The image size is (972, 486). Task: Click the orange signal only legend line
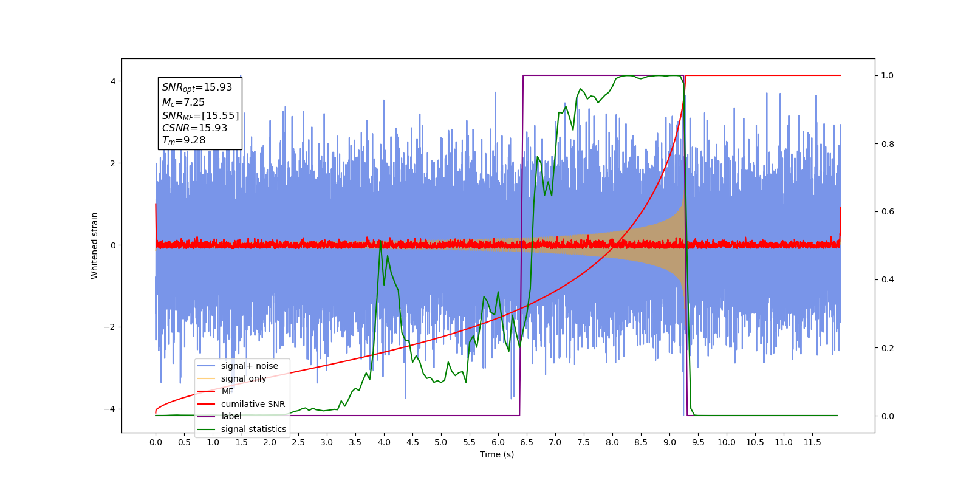[207, 378]
